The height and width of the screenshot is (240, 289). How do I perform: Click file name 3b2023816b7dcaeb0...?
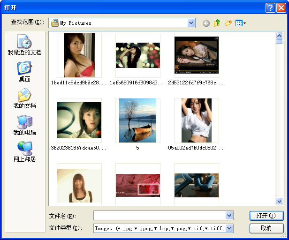click(79, 148)
